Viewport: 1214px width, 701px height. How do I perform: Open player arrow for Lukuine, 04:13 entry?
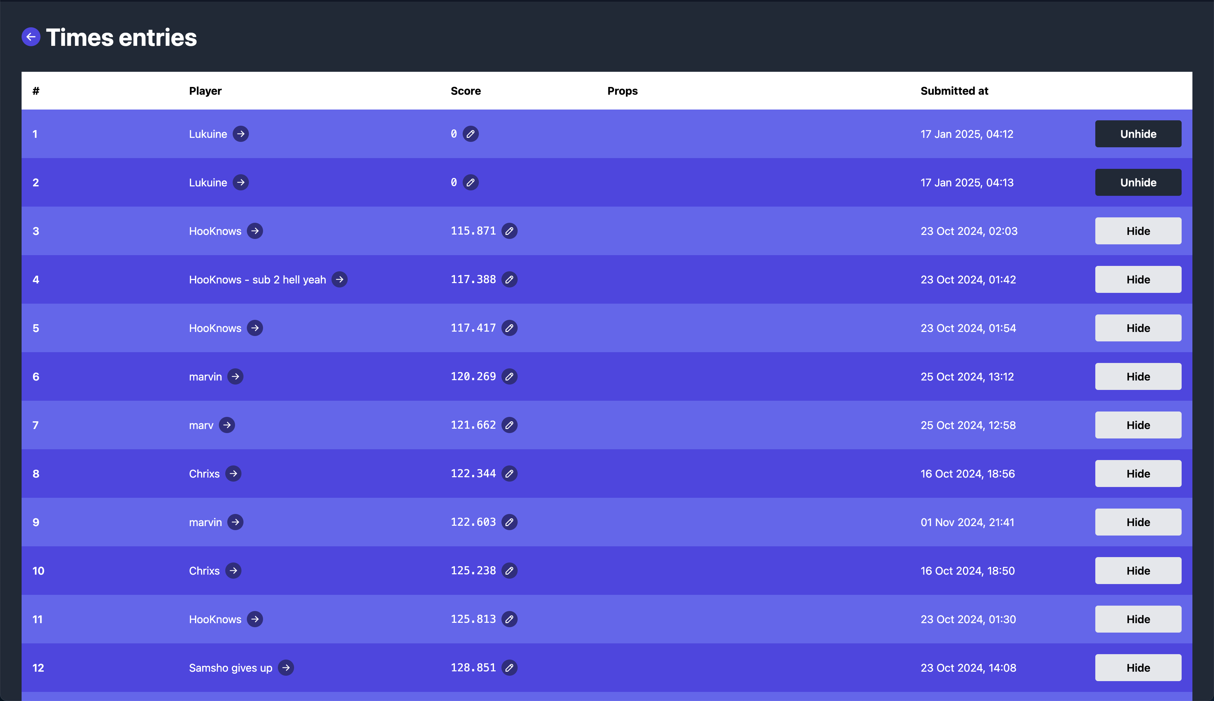coord(241,182)
